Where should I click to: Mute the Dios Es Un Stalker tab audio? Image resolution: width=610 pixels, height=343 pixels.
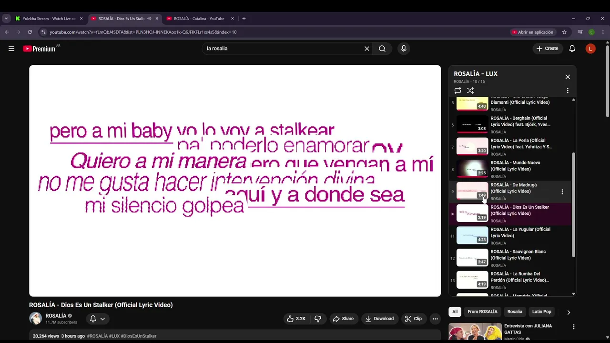click(149, 19)
